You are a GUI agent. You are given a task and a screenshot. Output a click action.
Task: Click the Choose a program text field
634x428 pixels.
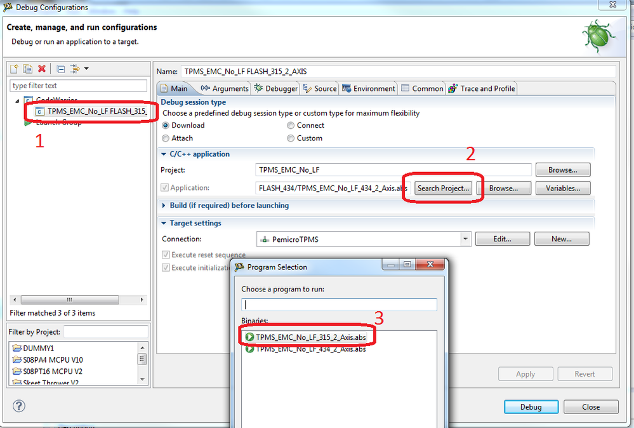click(340, 305)
